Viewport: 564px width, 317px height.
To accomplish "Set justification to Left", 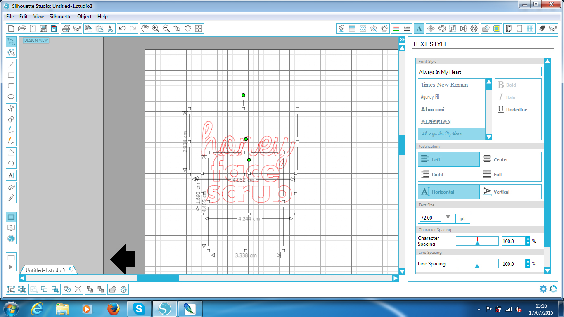I will tap(449, 159).
